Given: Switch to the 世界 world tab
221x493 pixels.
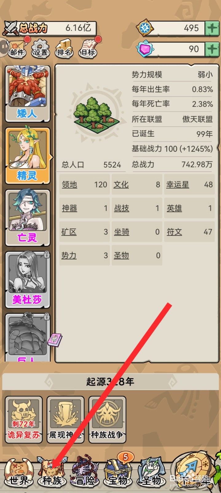Looking at the screenshot, I should (19, 472).
